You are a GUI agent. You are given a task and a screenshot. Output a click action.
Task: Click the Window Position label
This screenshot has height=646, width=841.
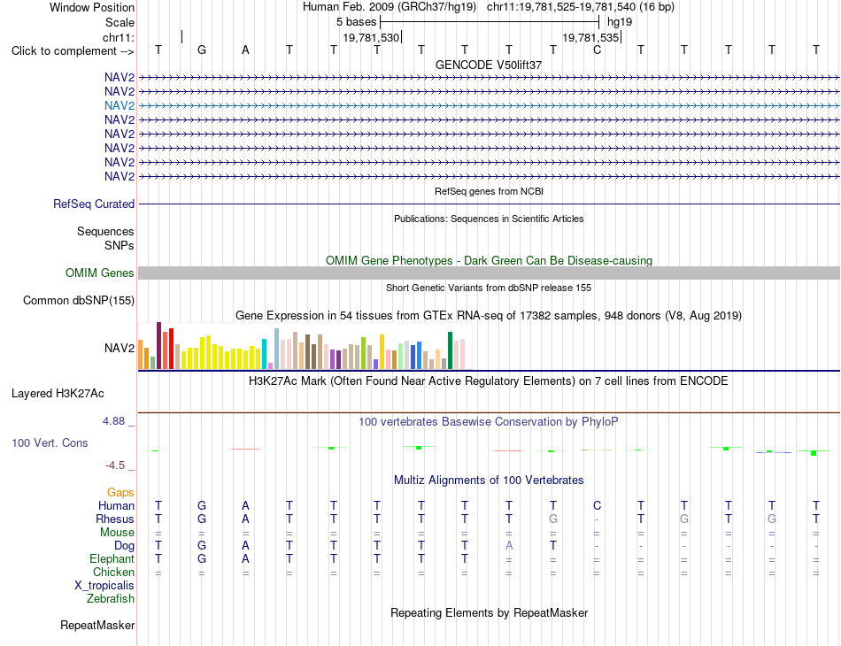tap(92, 7)
